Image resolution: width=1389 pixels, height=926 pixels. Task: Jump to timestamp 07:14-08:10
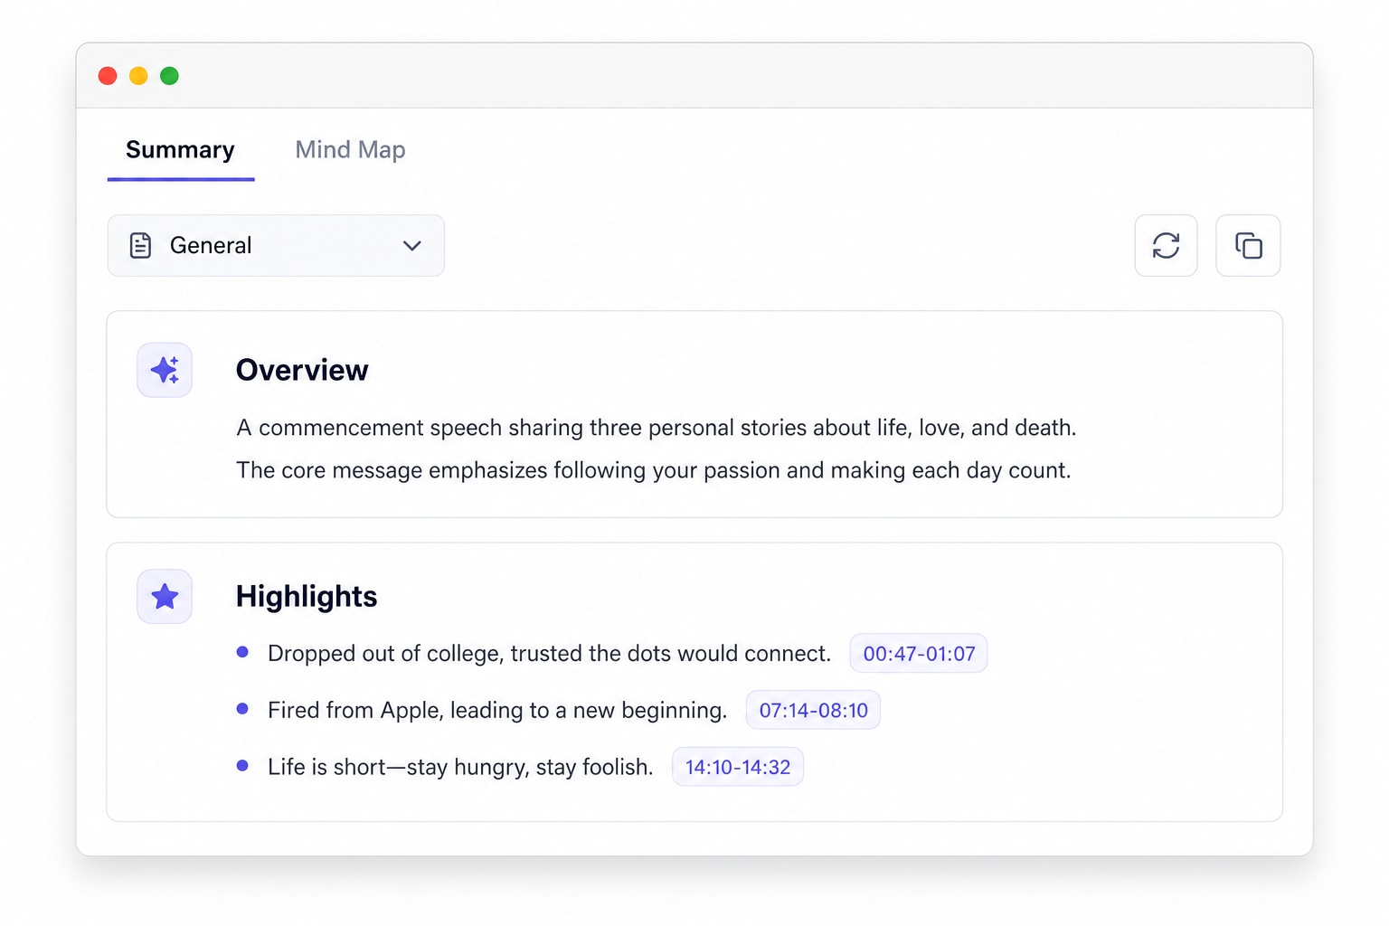tap(813, 711)
